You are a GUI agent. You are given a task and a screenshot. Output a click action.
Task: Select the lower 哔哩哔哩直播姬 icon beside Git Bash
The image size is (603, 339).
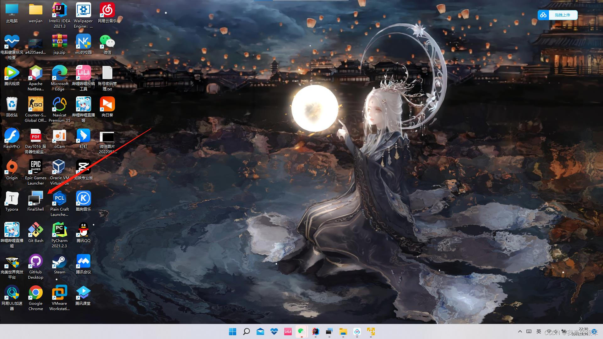(x=12, y=235)
